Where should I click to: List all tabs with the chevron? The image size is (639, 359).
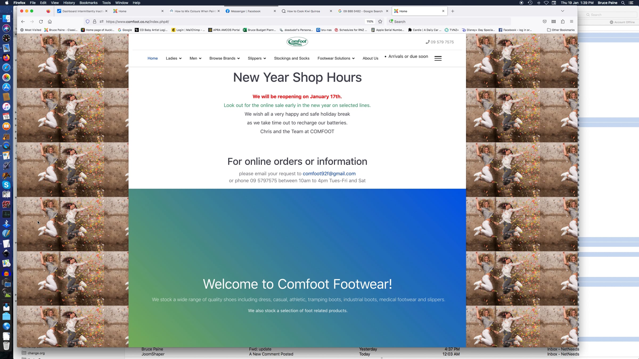563,11
